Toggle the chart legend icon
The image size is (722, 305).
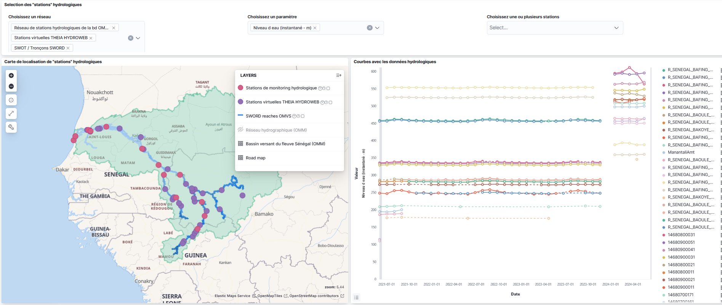click(356, 297)
